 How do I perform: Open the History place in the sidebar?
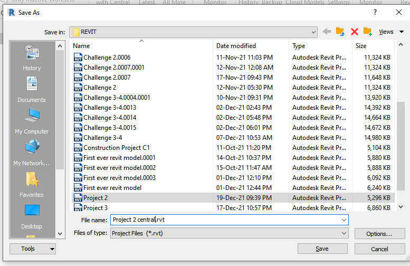click(32, 58)
